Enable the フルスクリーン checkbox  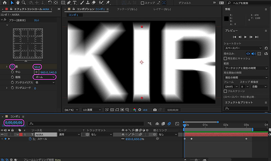[225, 91]
